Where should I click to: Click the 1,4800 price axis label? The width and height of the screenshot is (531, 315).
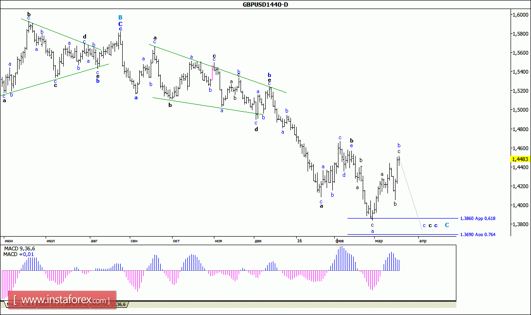point(520,129)
